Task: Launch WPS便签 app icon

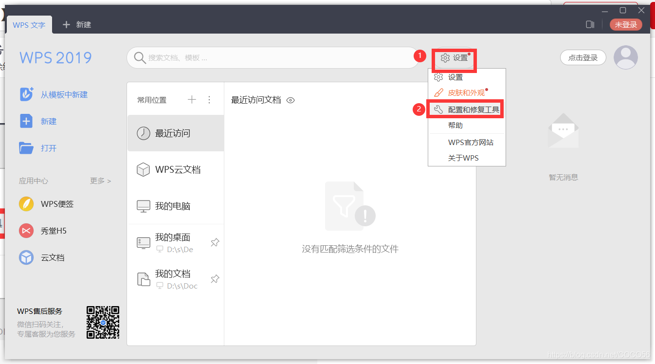Action: coord(26,204)
